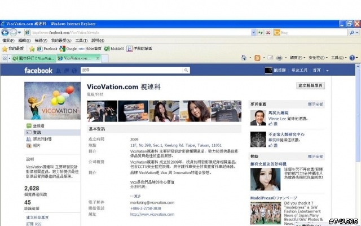Click the red Stop loading icon
361x226 pixels.
coord(268,33)
